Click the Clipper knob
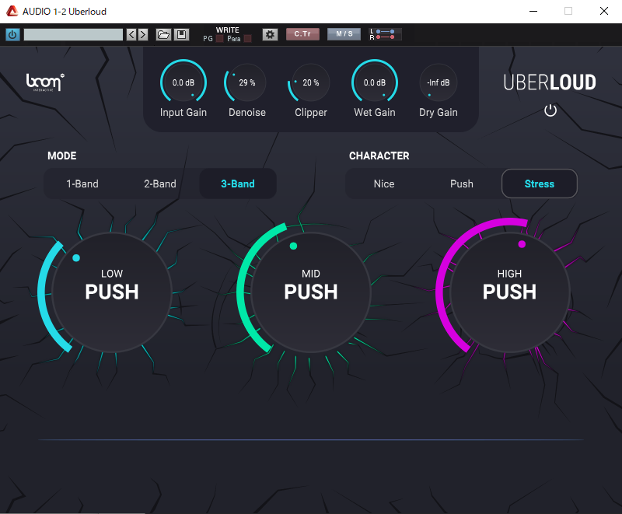The image size is (622, 514). pyautogui.click(x=310, y=82)
